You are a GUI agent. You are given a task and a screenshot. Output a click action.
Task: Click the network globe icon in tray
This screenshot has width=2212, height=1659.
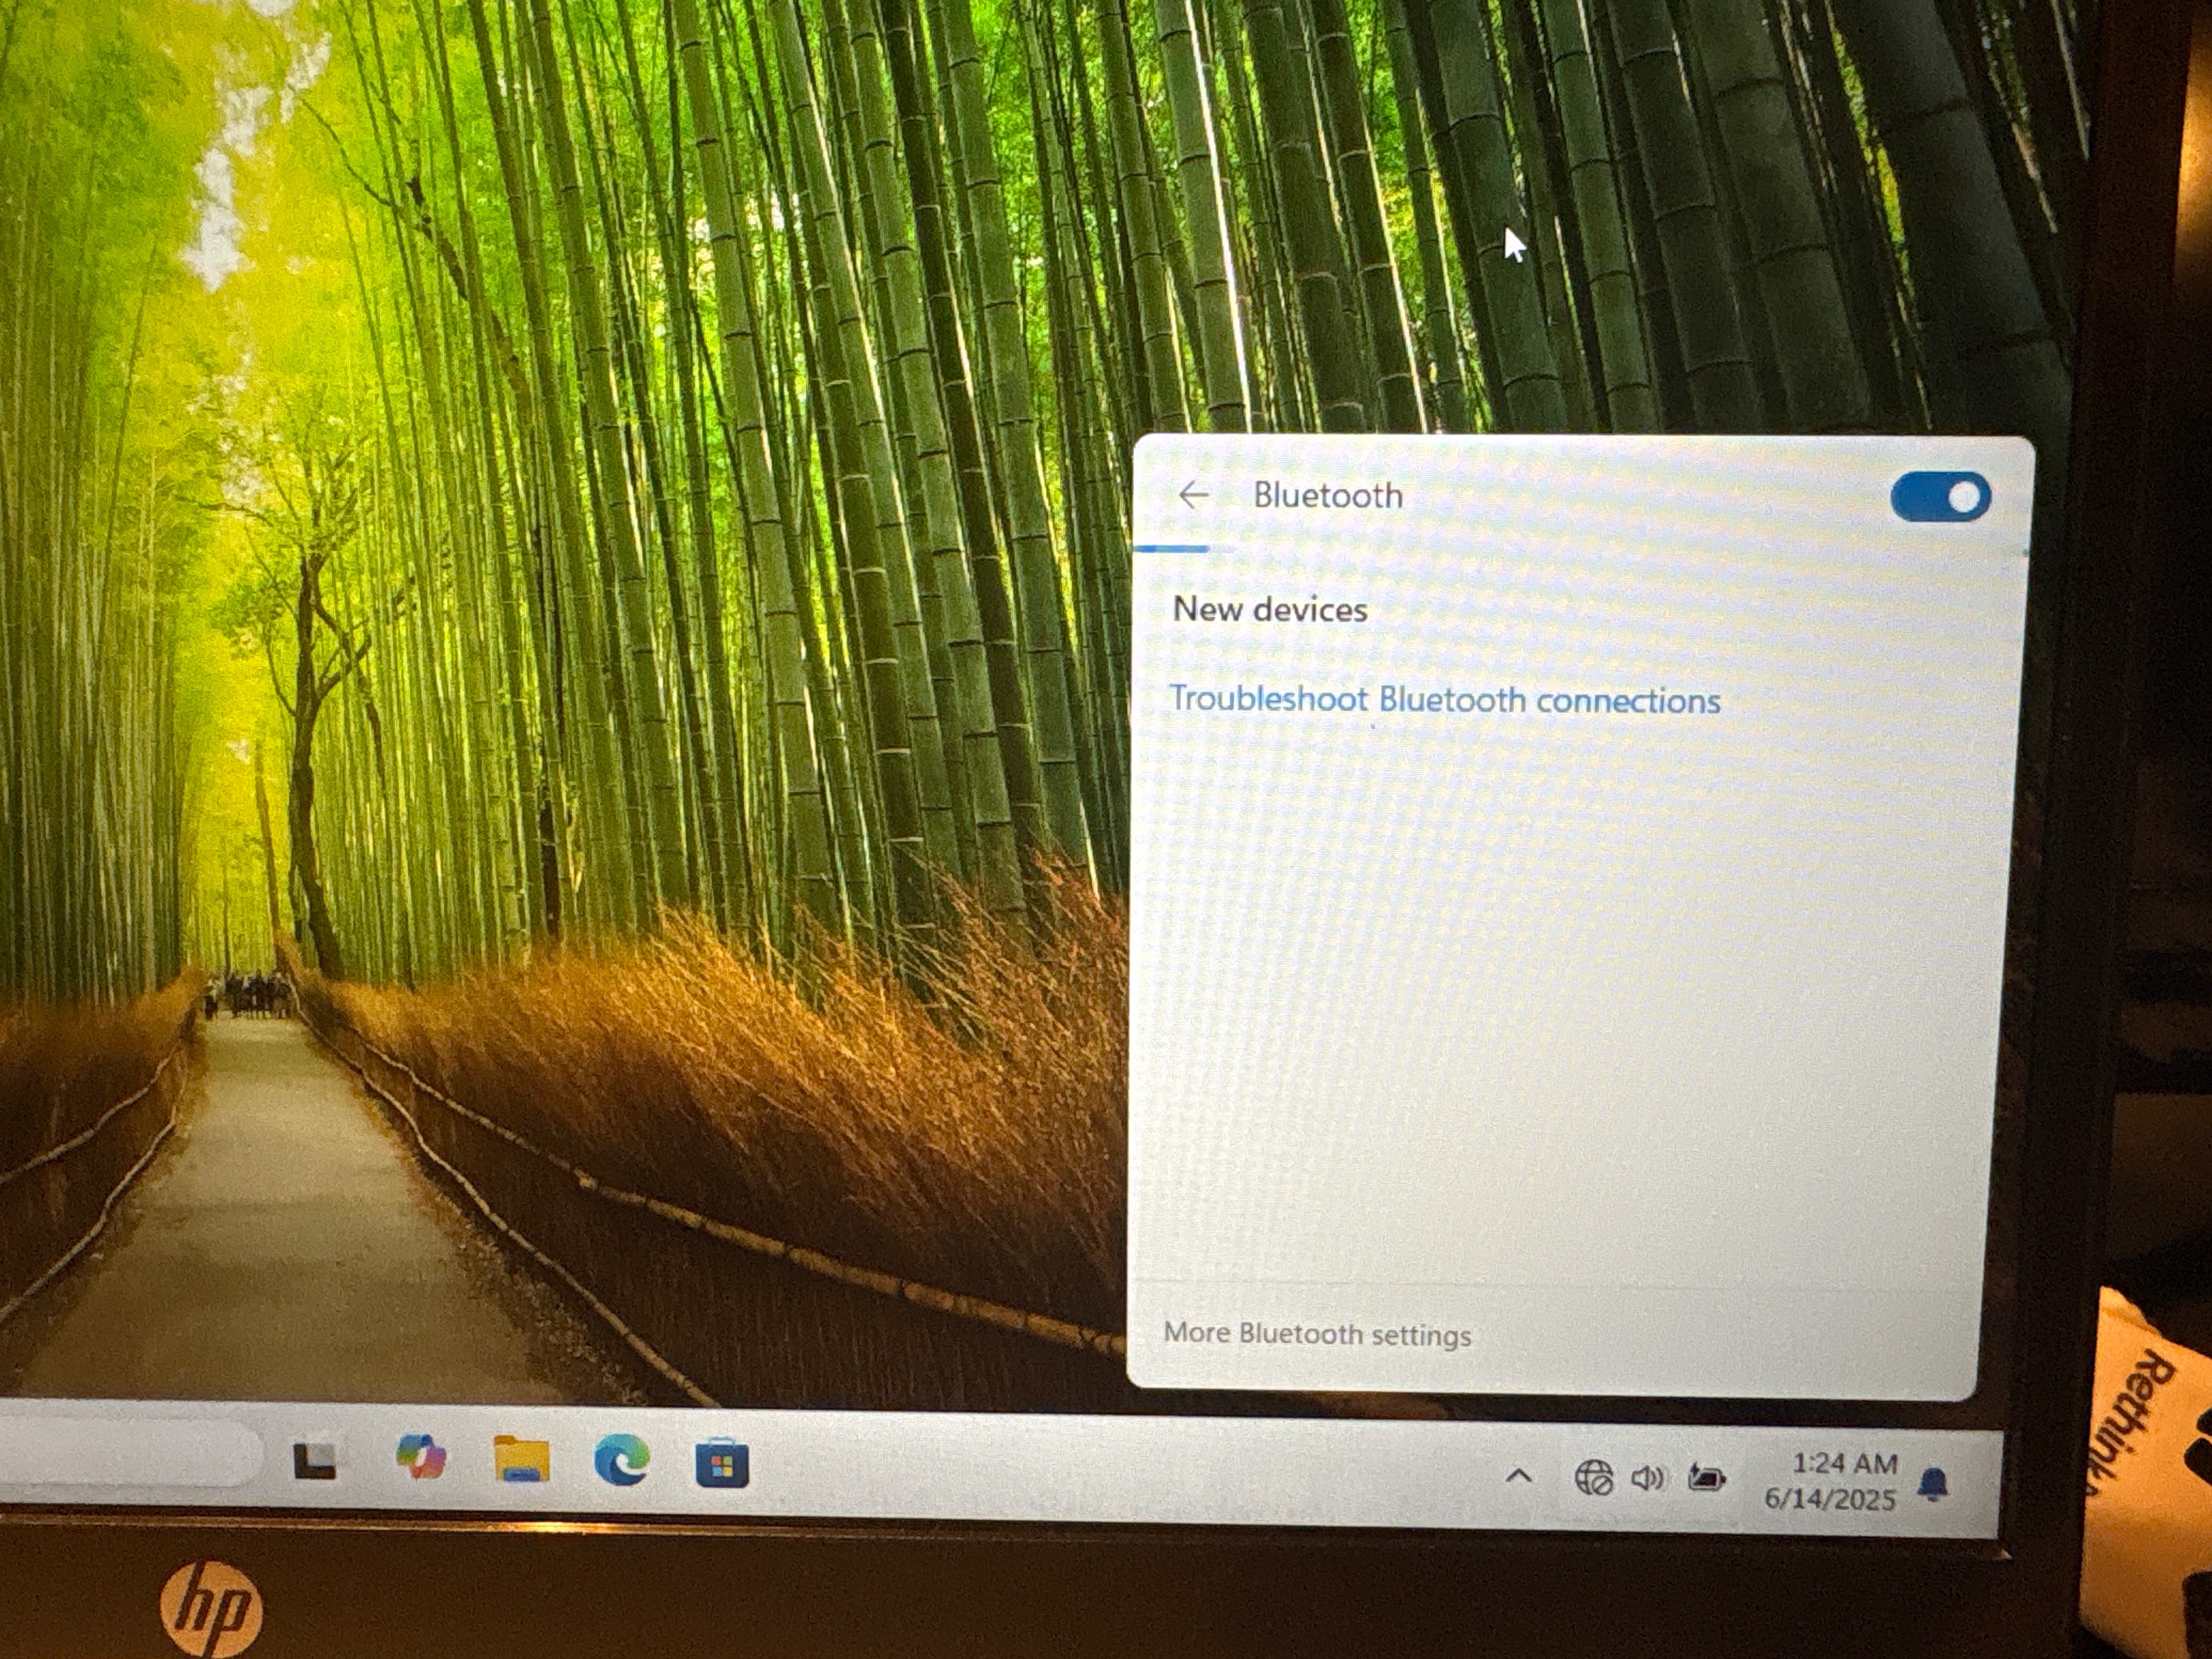point(1593,1477)
